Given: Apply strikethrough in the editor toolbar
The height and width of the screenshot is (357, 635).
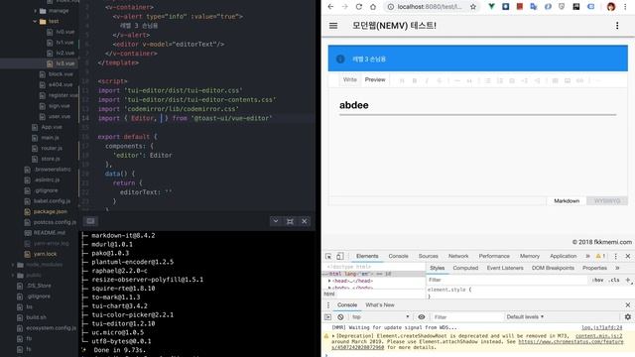Looking at the screenshot, I should tap(439, 80).
